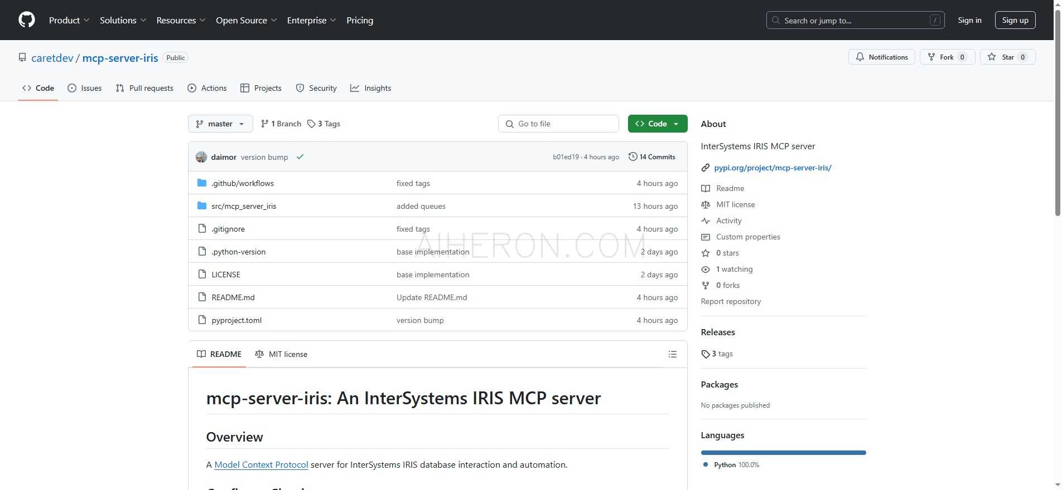Screen dimensions: 1062x490
Task: Click the Go to file input
Action: [x=558, y=124]
